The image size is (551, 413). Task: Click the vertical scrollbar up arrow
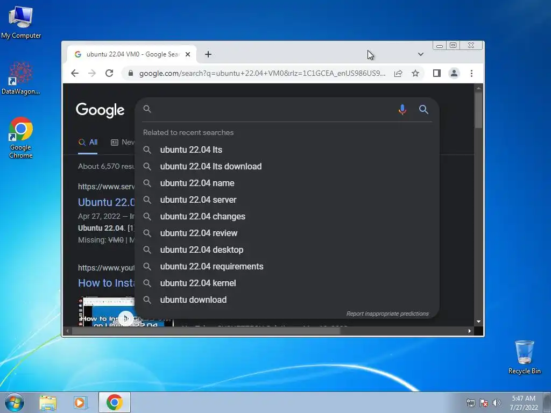click(x=478, y=88)
